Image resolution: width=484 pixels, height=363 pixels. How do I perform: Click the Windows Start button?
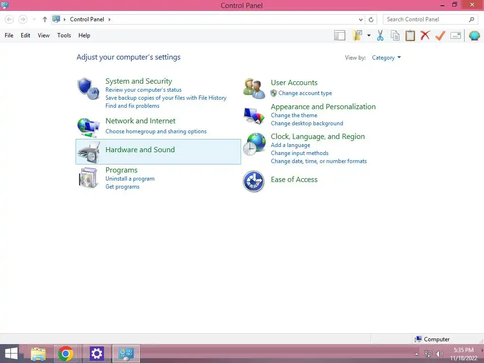[11, 354]
